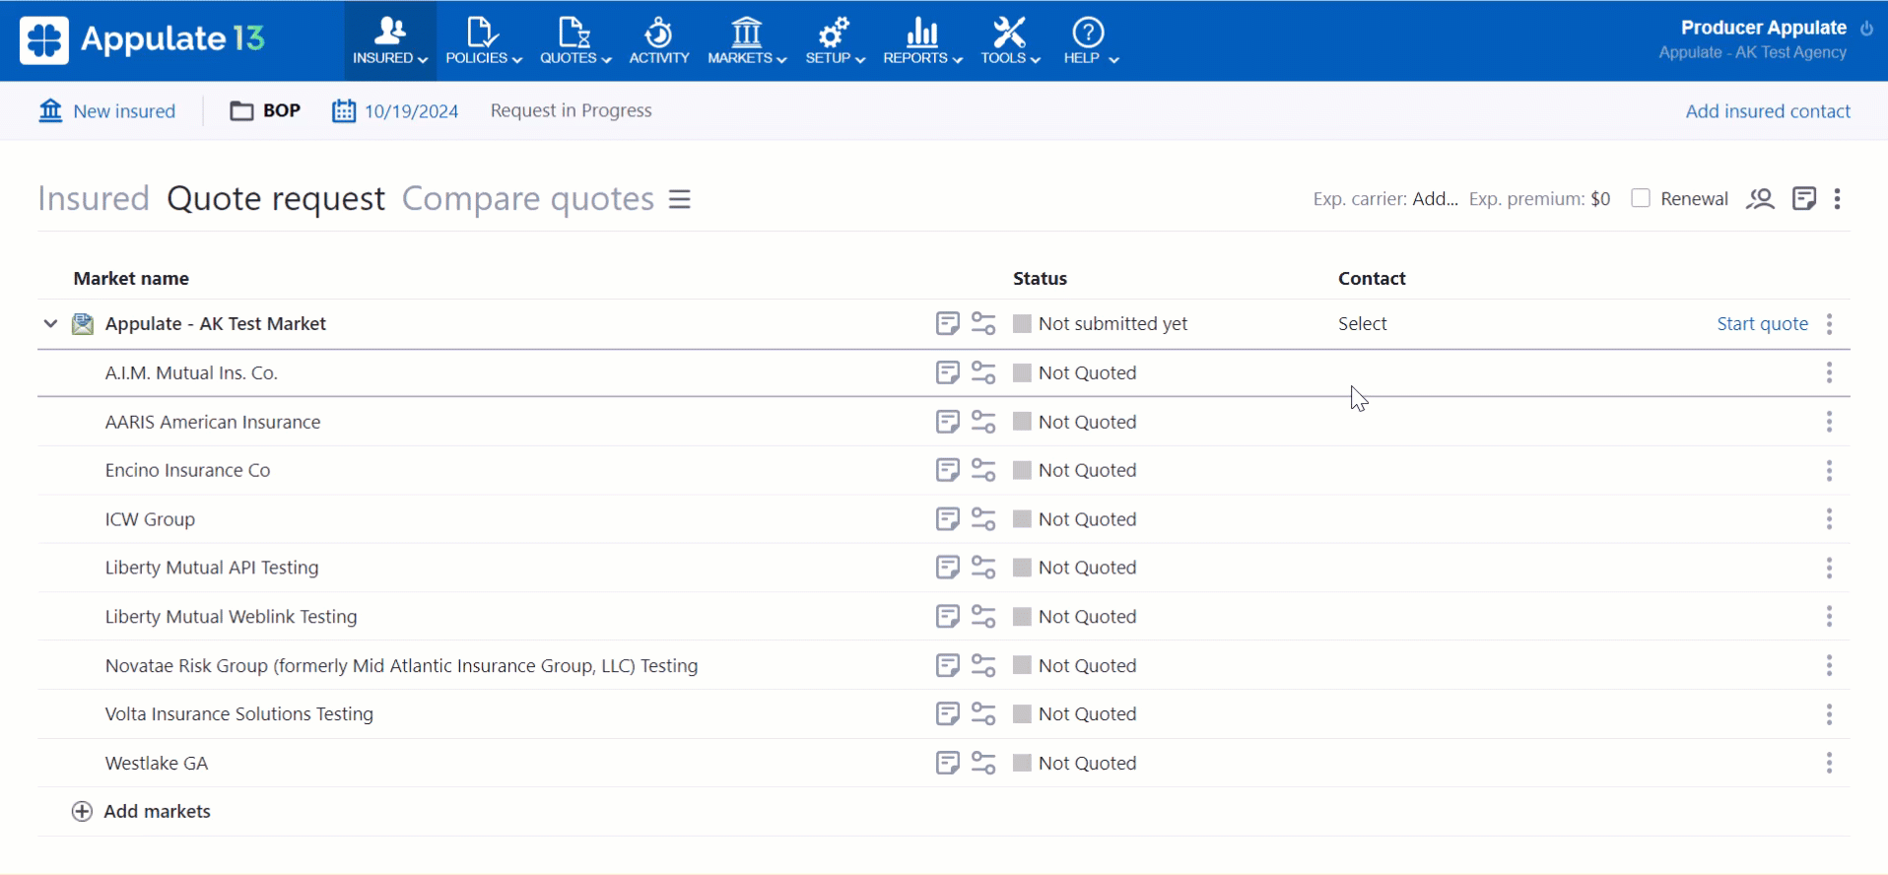
Task: Switch to the Insured tab
Action: pos(94,199)
